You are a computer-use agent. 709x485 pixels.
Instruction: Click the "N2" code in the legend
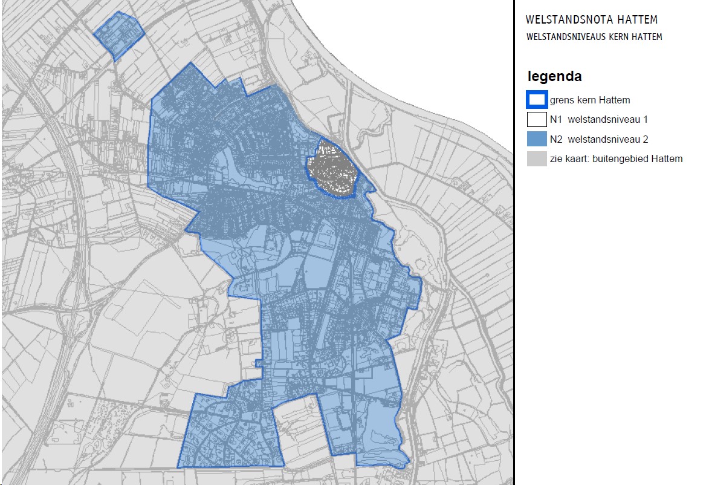[x=556, y=140]
